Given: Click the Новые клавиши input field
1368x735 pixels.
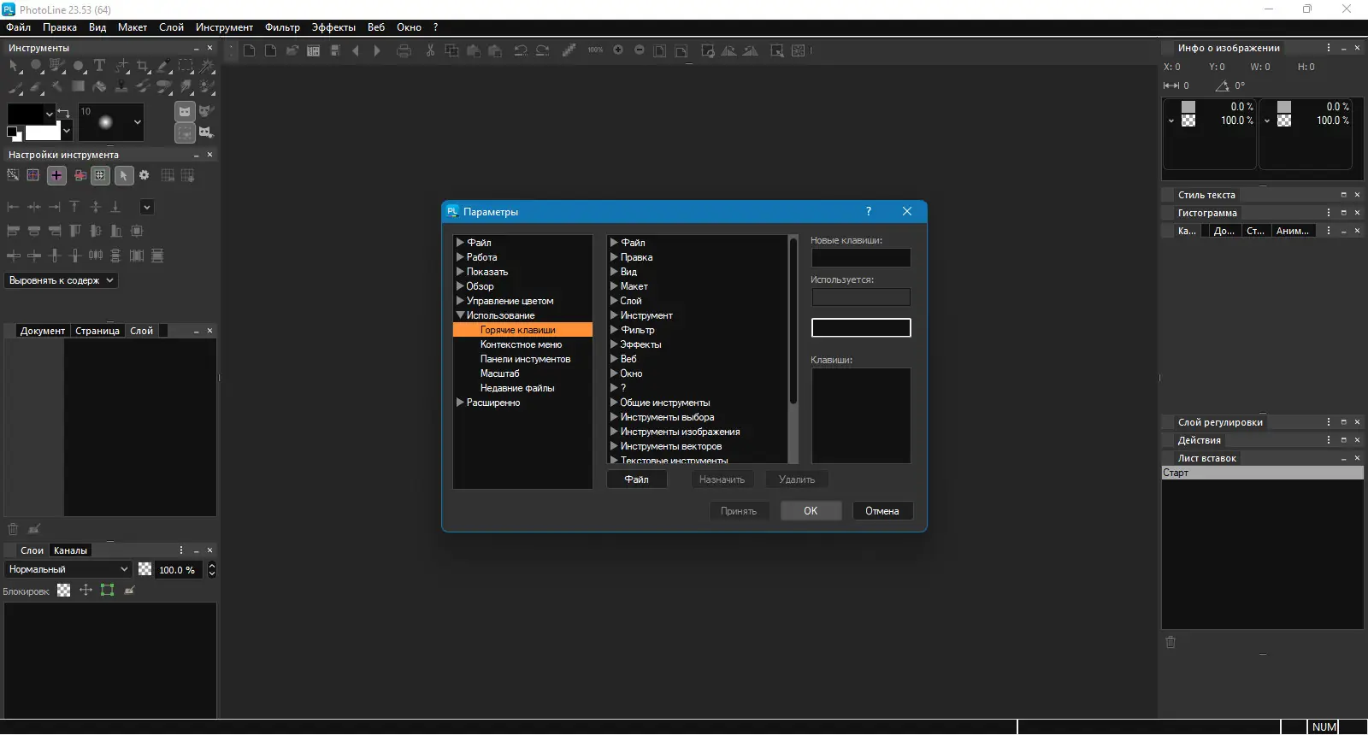Looking at the screenshot, I should click(x=861, y=257).
